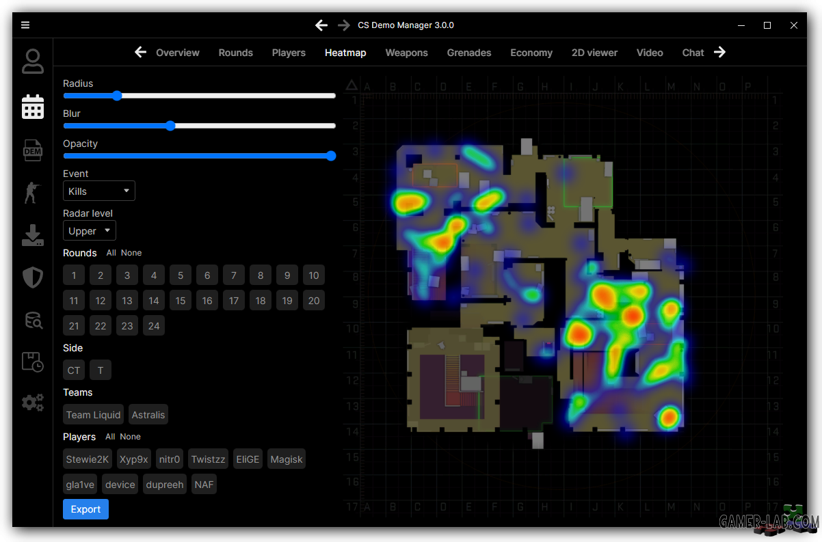Open the Event dropdown showing Kills

[99, 191]
